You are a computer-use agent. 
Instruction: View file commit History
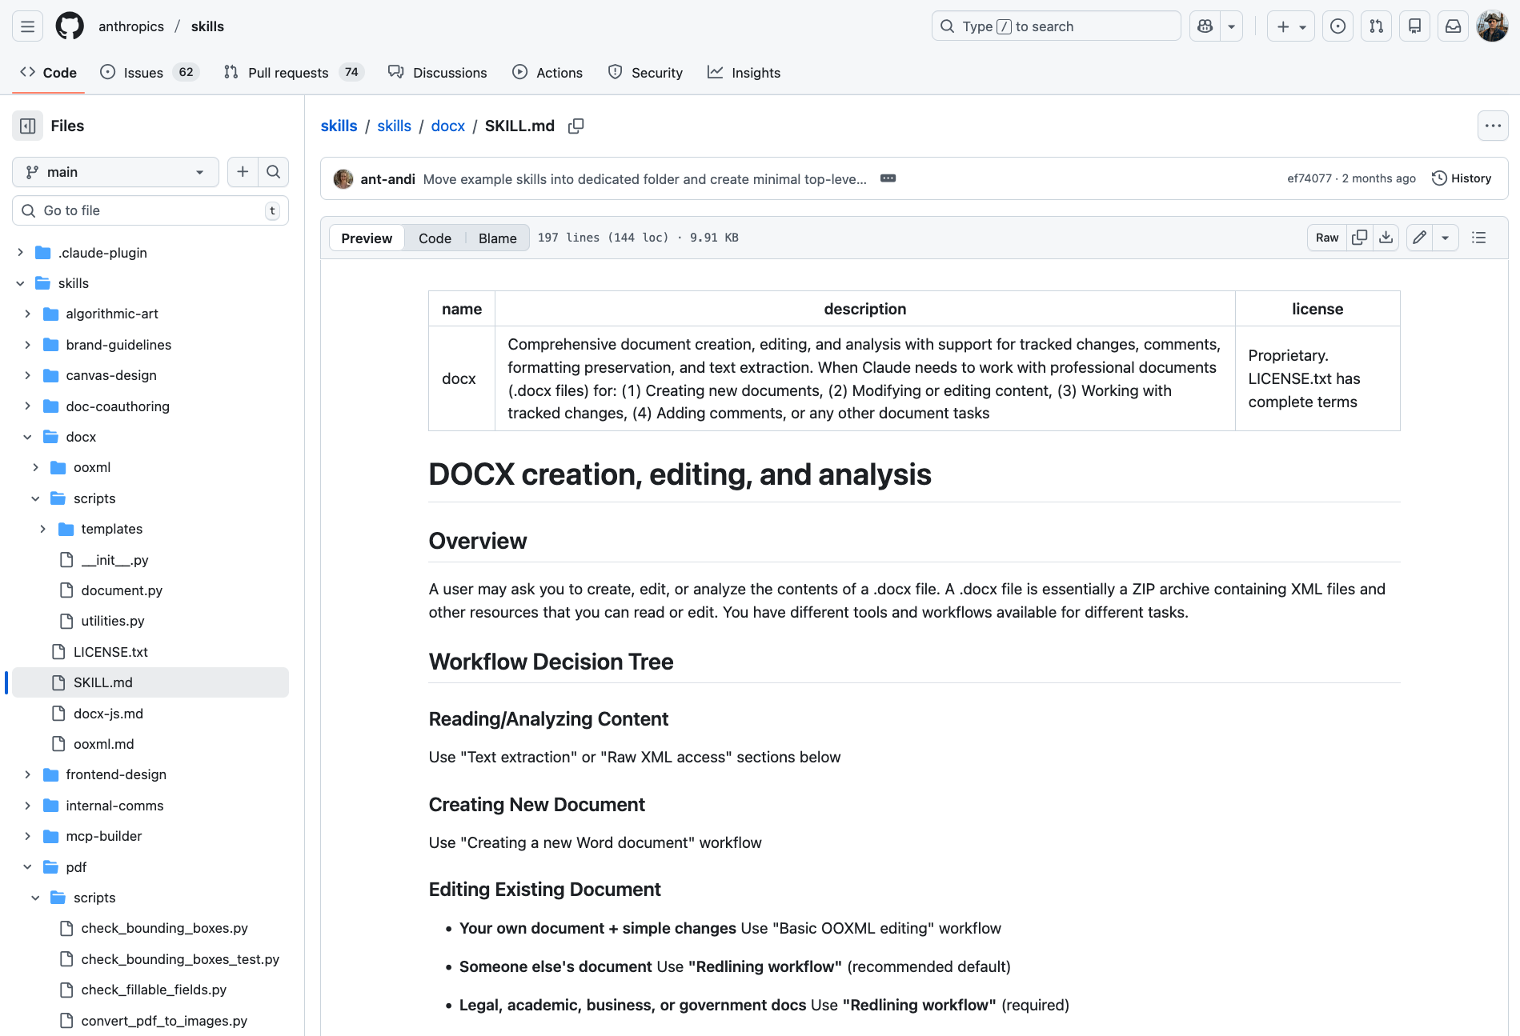[x=1462, y=178]
